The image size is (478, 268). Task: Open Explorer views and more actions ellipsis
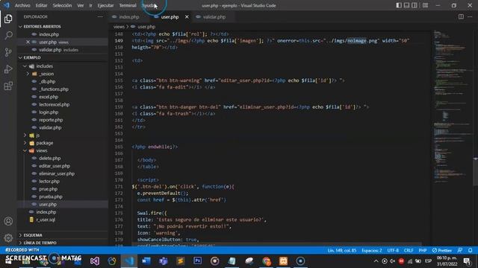point(100,16)
